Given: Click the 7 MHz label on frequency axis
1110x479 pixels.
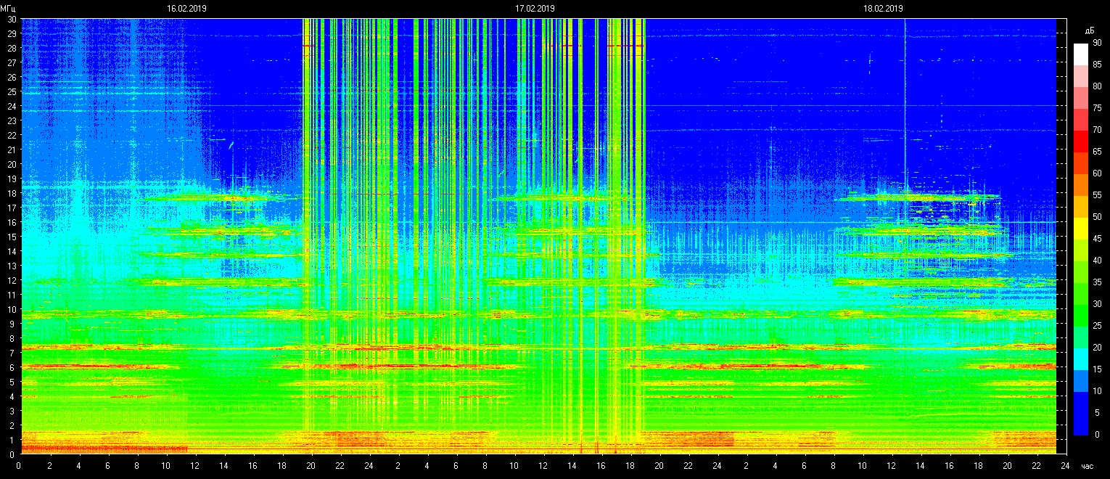Looking at the screenshot, I should pos(13,353).
